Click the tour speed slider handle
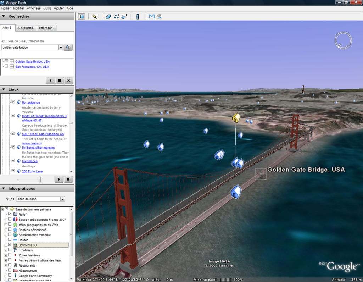 pyautogui.click(x=39, y=179)
